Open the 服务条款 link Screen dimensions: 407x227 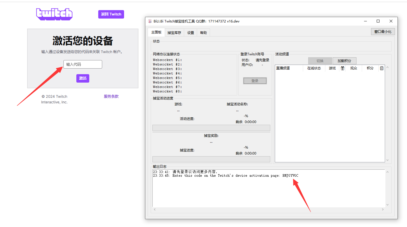click(x=111, y=96)
